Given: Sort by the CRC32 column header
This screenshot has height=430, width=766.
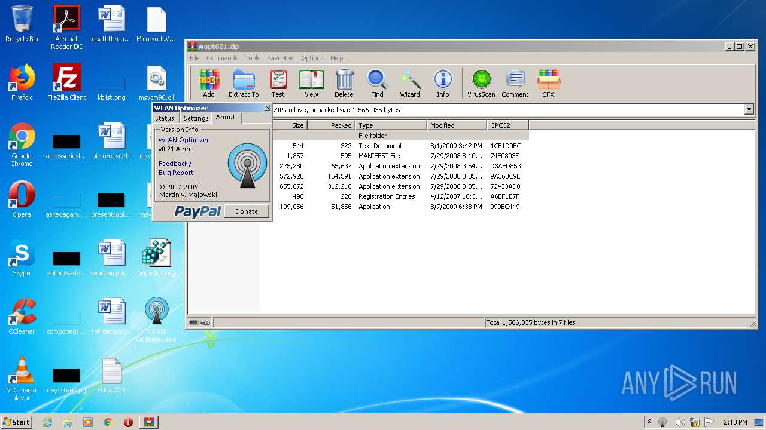Looking at the screenshot, I should click(x=508, y=125).
